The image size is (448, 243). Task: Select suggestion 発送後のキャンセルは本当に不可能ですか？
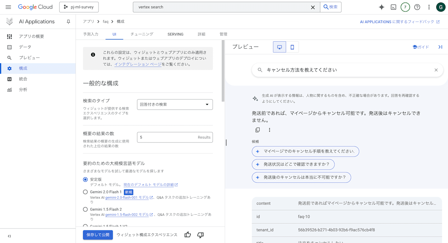tap(301, 178)
